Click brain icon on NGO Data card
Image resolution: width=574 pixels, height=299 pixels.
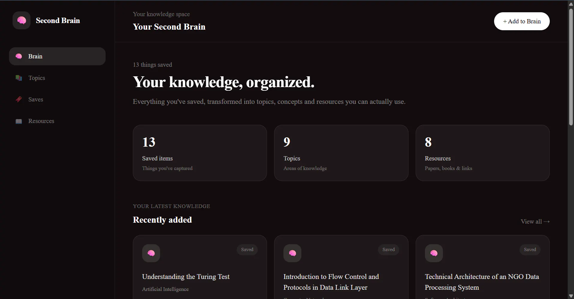point(434,253)
